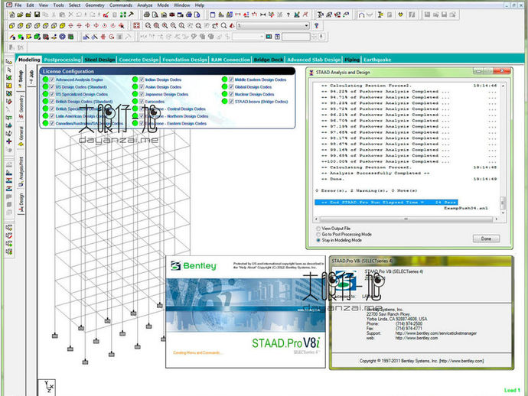528x396 pixels.
Task: Open the web http://www.bentley.com link
Action: 416,338
